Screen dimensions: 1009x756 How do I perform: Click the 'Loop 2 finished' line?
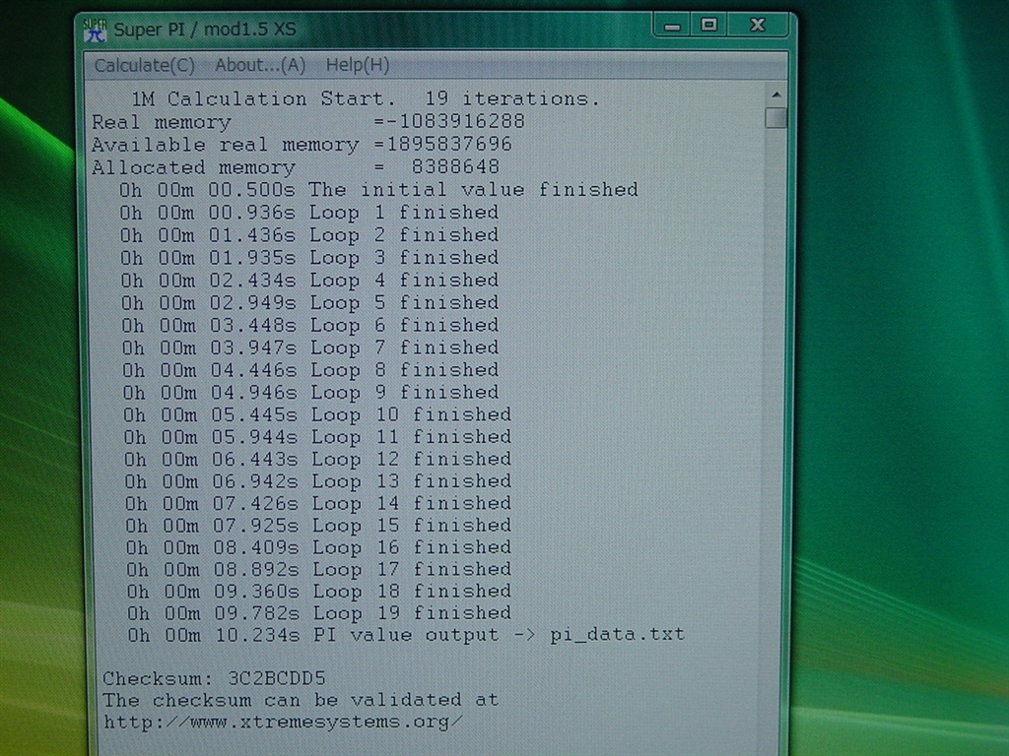pyautogui.click(x=308, y=234)
